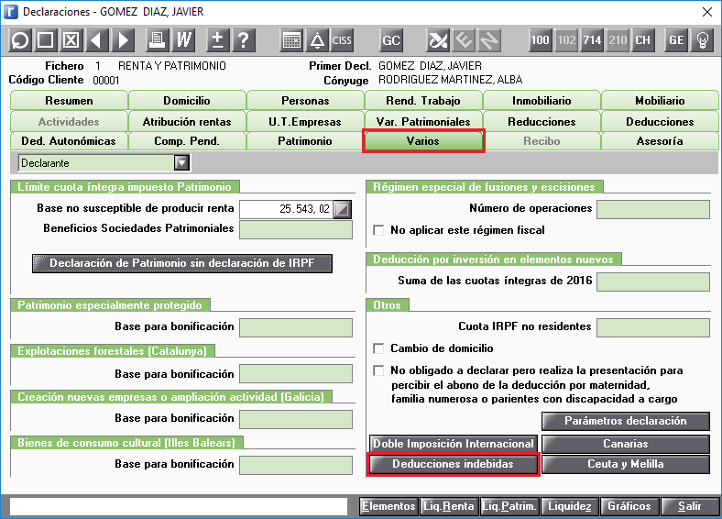
Task: Select the Var. Patrimoniales tab
Action: pyautogui.click(x=423, y=122)
